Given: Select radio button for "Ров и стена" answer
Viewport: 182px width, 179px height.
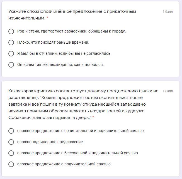Looking at the screenshot, I should tap(11, 31).
